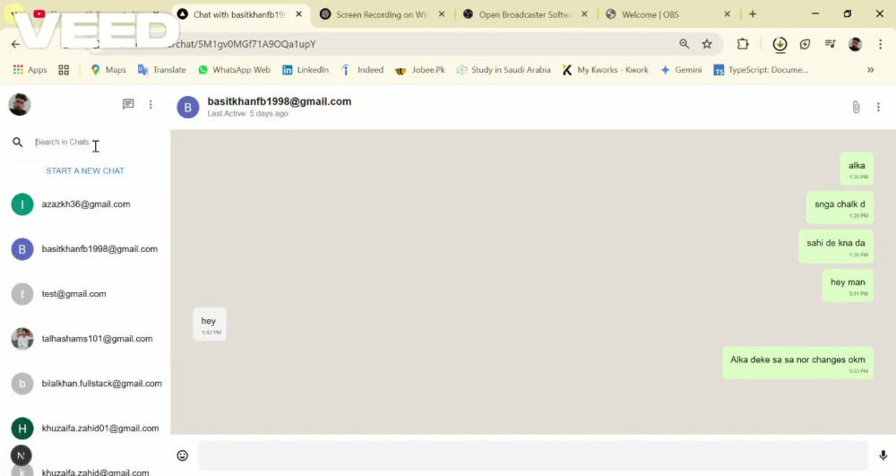Image resolution: width=896 pixels, height=476 pixels.
Task: Click the search magnifier icon in chats
Action: tap(18, 143)
